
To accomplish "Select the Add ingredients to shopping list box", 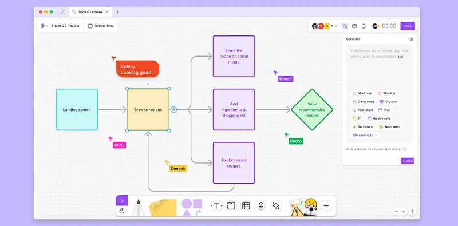I will click(234, 110).
